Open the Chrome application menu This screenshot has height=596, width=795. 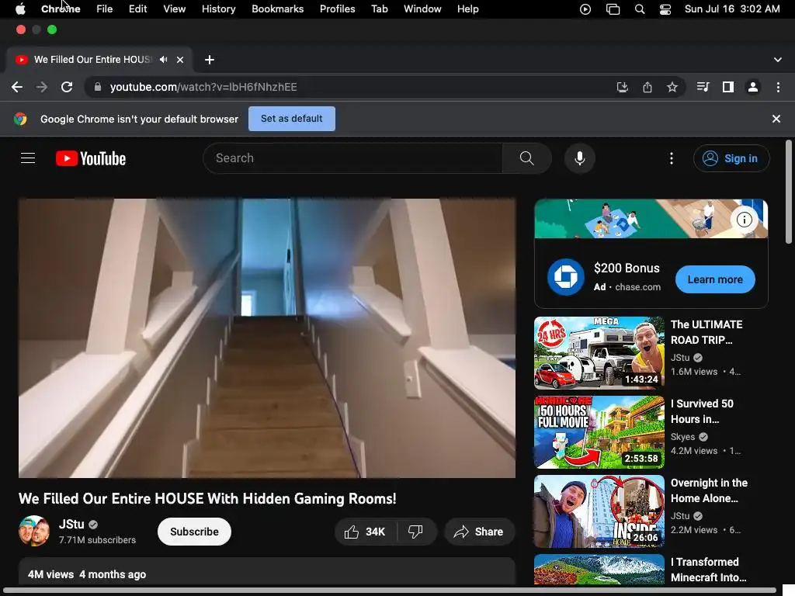(61, 9)
